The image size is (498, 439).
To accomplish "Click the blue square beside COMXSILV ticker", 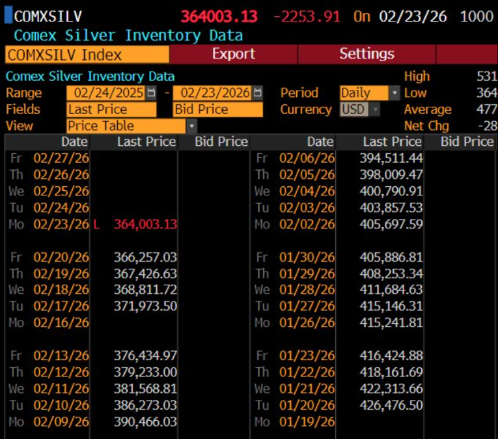I will 8,16.
